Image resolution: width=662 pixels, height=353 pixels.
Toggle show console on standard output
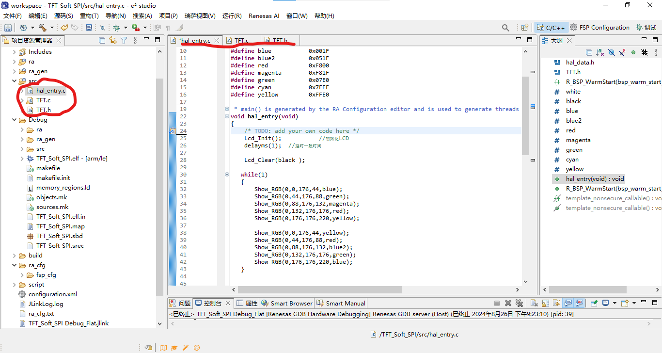pyautogui.click(x=567, y=303)
